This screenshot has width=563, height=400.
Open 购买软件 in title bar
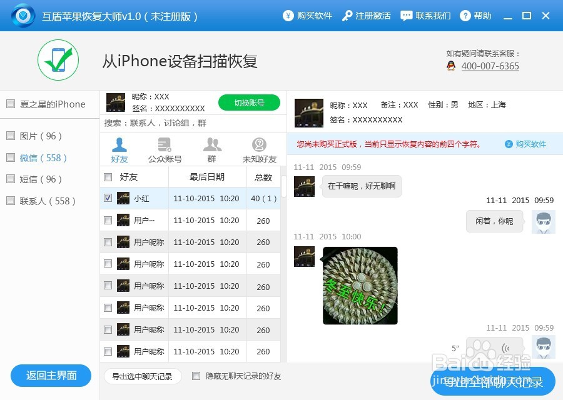(307, 16)
